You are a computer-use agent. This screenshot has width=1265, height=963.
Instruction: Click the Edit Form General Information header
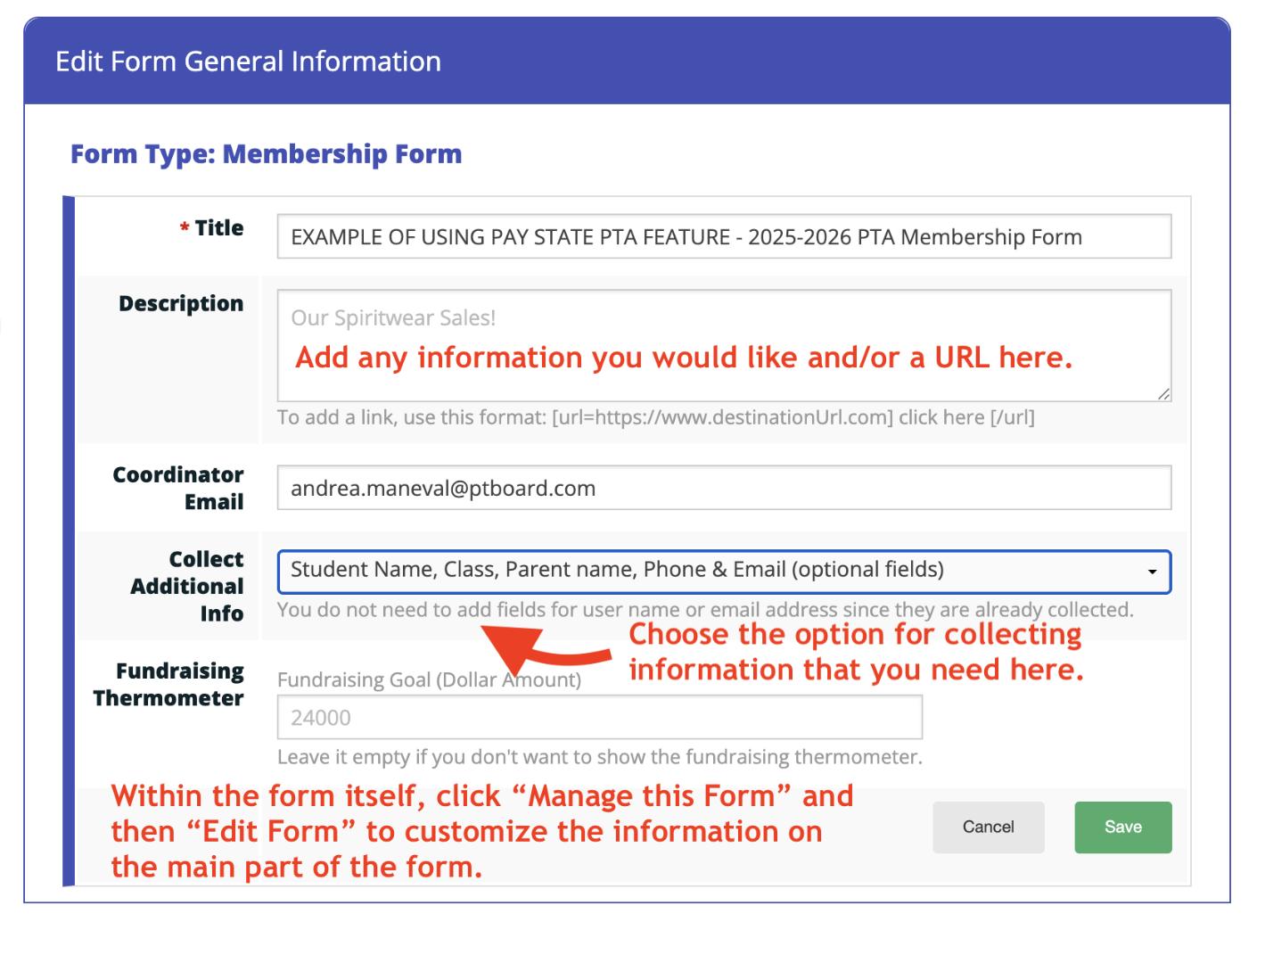tap(248, 62)
